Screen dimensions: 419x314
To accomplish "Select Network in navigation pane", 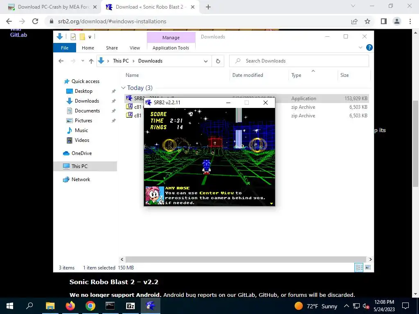I will tap(81, 179).
